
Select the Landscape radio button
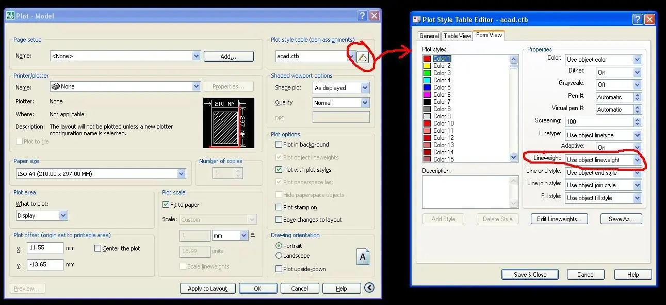(279, 256)
